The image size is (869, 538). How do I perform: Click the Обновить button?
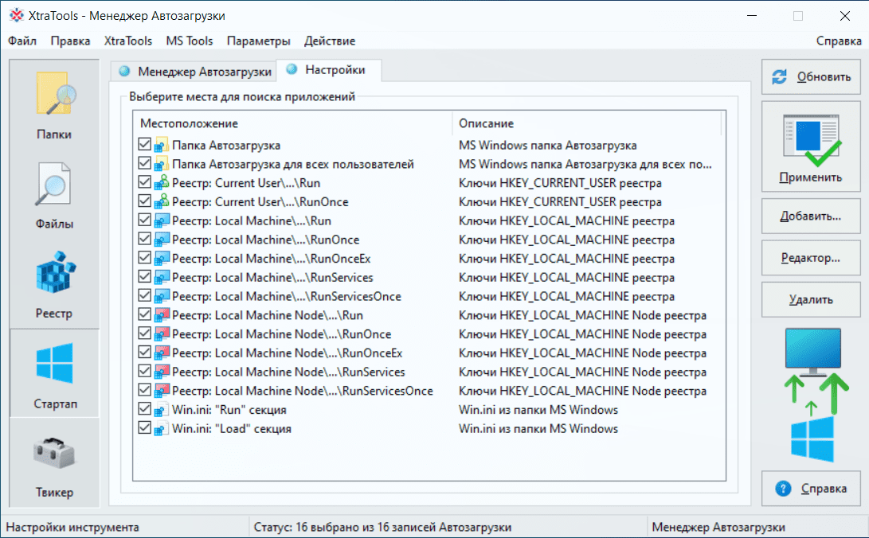811,77
